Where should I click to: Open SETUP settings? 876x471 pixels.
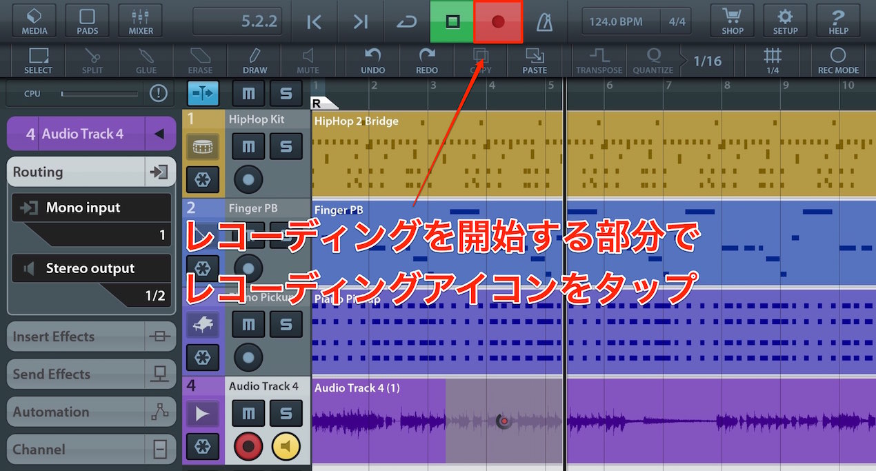(785, 21)
